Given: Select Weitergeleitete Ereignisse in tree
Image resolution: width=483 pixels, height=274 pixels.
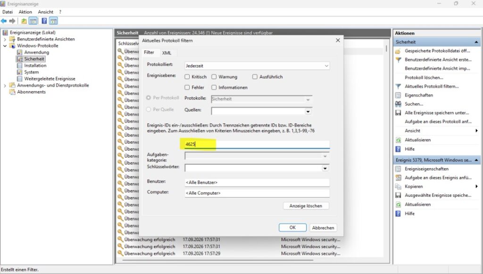Looking at the screenshot, I should [50, 79].
